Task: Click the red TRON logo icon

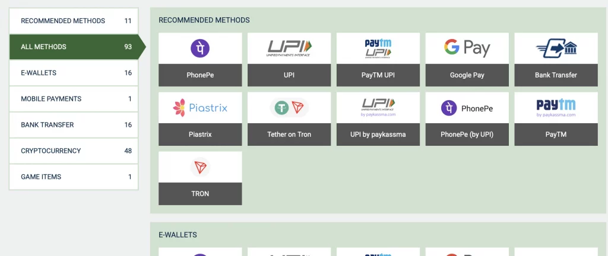Action: [200, 167]
